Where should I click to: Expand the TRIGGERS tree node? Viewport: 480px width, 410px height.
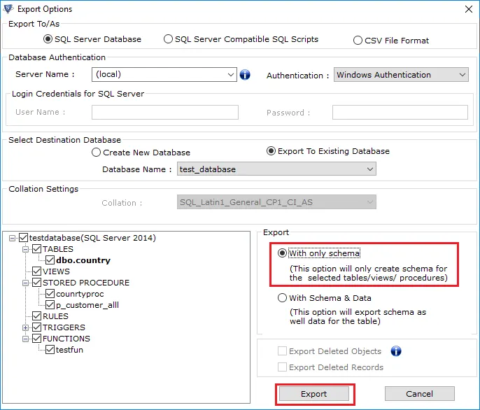(26, 327)
